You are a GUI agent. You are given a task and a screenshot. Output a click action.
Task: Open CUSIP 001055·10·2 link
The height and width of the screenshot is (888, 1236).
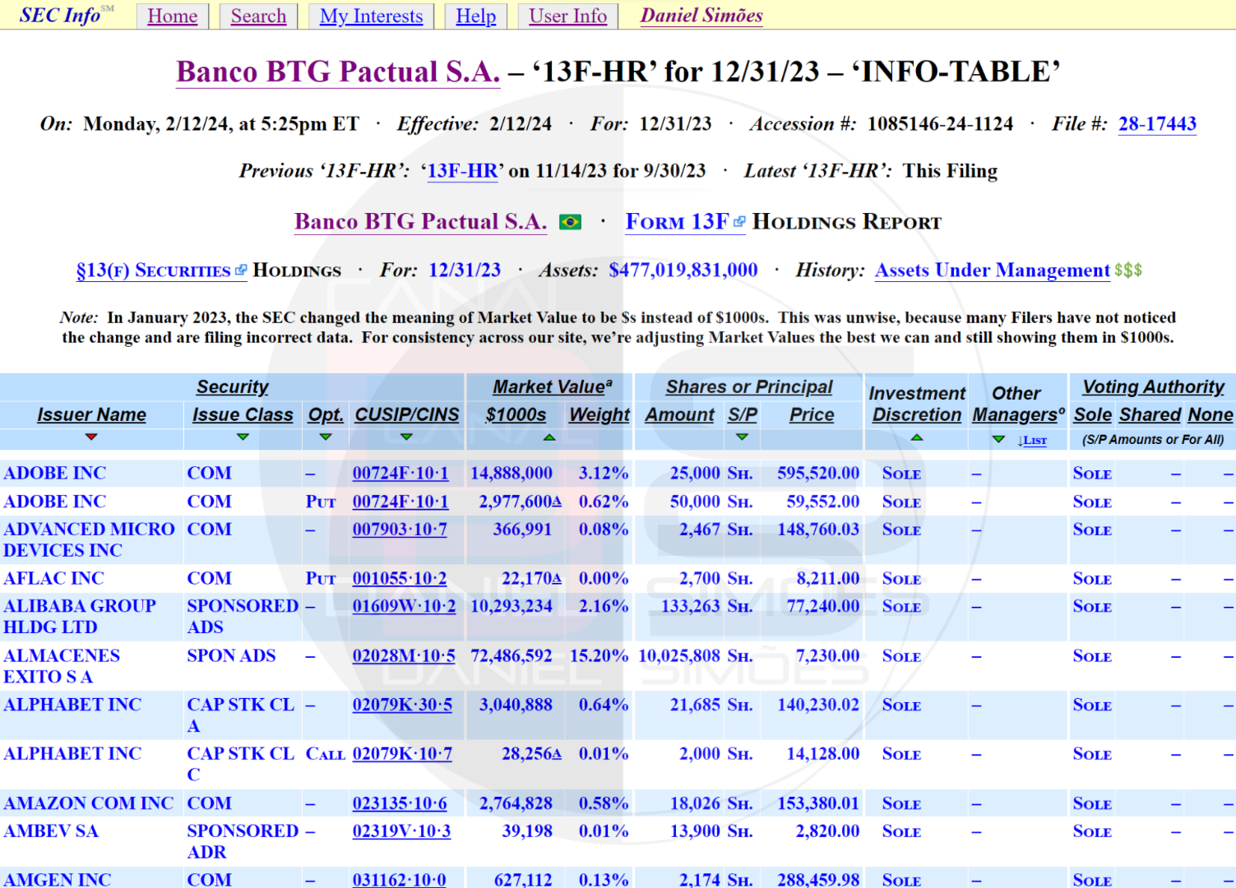tap(400, 579)
